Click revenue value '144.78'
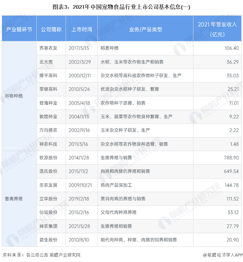 (x=232, y=185)
